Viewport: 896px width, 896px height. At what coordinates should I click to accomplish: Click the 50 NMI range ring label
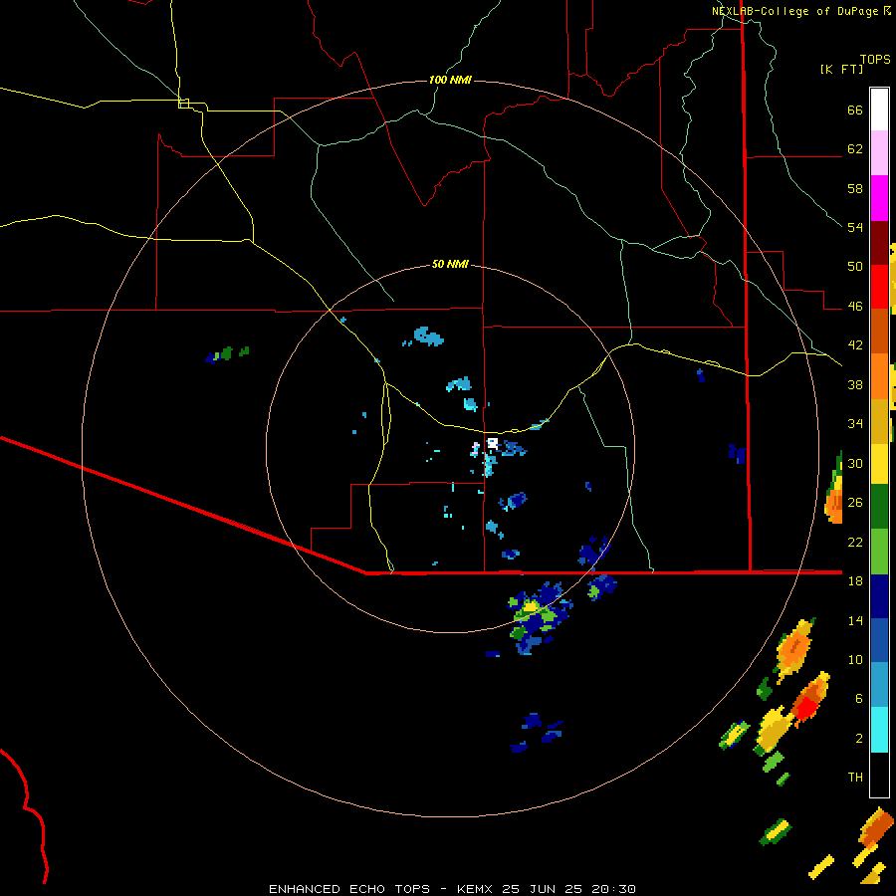coord(450,264)
